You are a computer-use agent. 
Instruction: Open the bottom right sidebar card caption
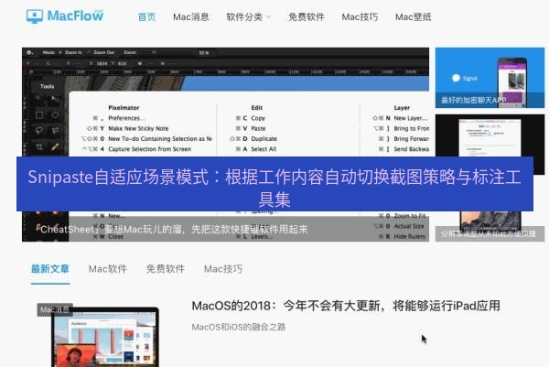tap(490, 234)
